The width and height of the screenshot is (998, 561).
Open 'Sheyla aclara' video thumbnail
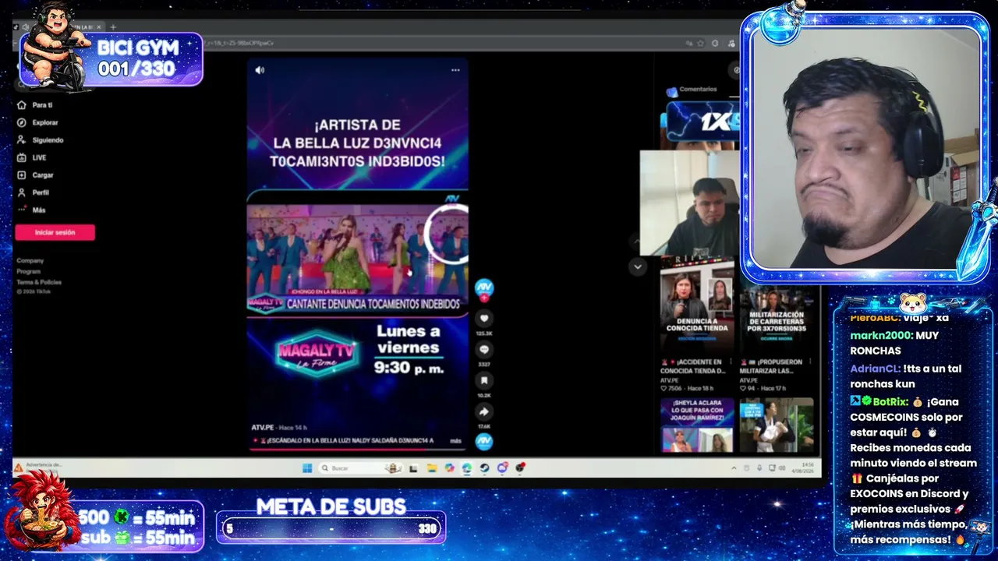pyautogui.click(x=697, y=425)
